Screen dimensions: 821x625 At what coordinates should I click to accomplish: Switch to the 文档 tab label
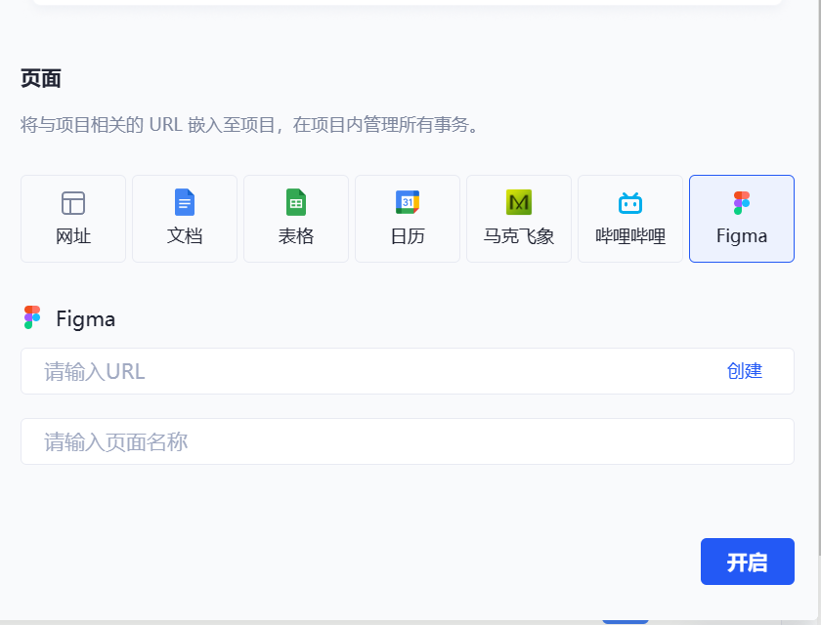click(x=185, y=236)
